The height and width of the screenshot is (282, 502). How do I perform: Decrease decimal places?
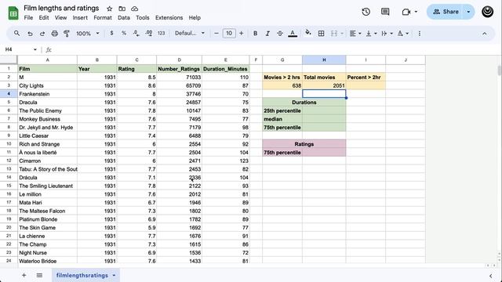136,33
